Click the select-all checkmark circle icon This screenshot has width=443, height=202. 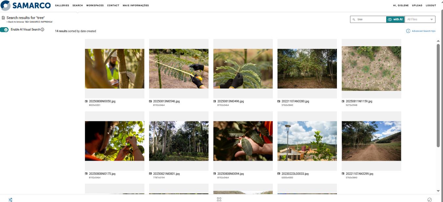point(430,199)
